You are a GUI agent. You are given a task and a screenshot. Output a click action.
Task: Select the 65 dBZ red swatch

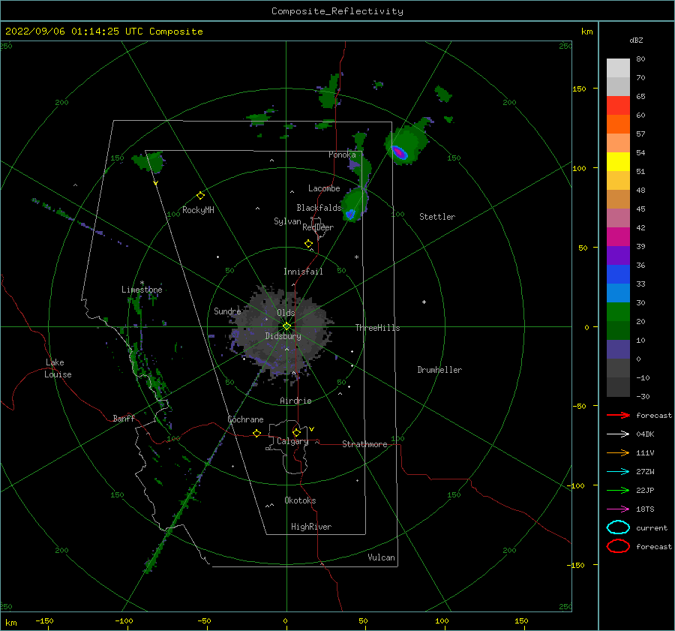tap(618, 106)
